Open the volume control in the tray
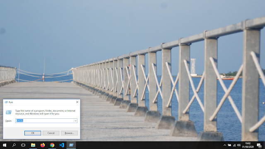Viewport: 265px width, 149px height. [x=239, y=145]
